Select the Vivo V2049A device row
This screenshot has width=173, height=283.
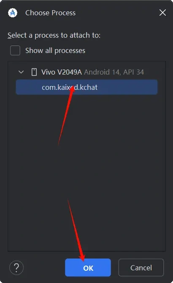click(86, 72)
